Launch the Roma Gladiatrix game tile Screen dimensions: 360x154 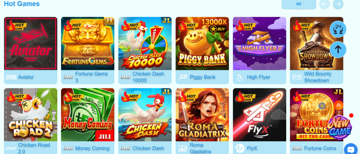coord(202,115)
